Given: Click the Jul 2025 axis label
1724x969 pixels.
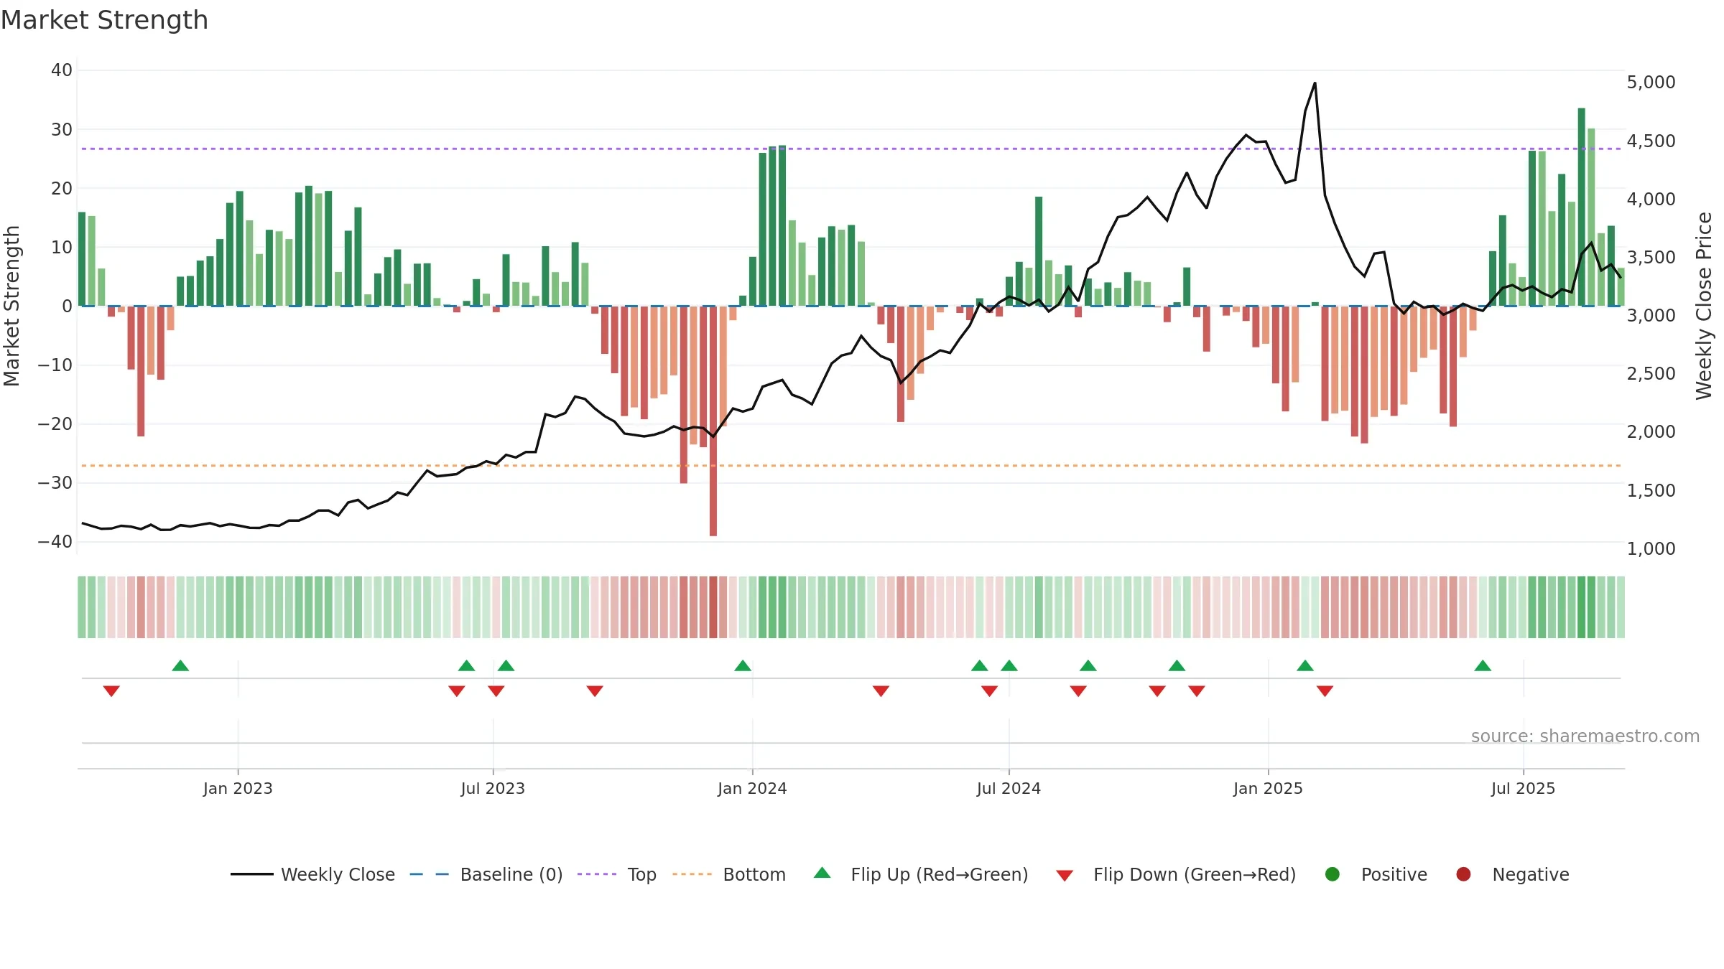Looking at the screenshot, I should click(1523, 789).
